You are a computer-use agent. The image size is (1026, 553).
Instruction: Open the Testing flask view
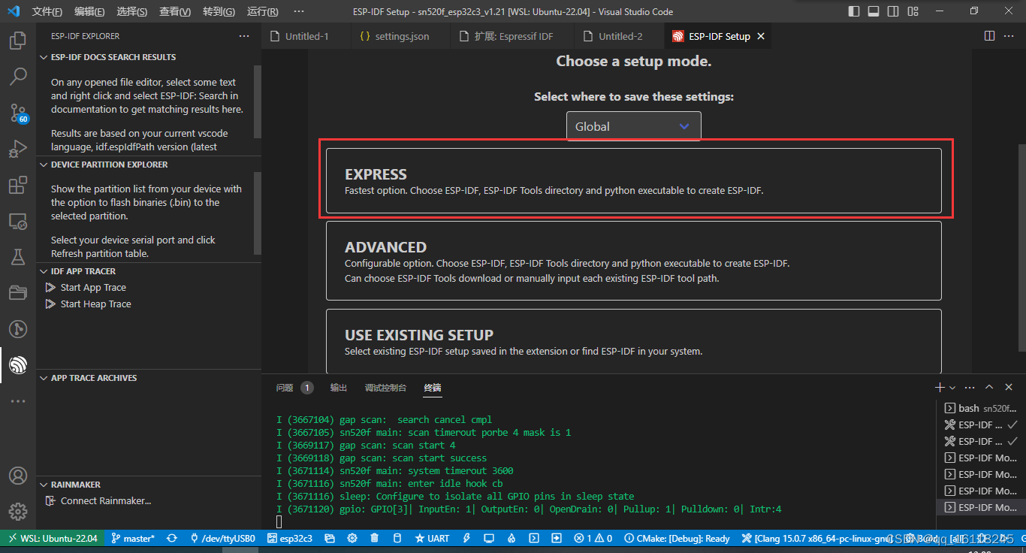click(x=18, y=257)
